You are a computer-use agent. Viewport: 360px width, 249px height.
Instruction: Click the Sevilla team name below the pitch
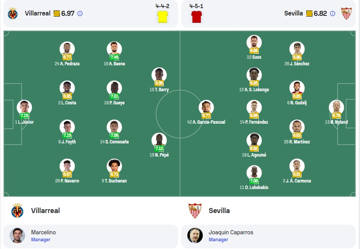coord(219,211)
